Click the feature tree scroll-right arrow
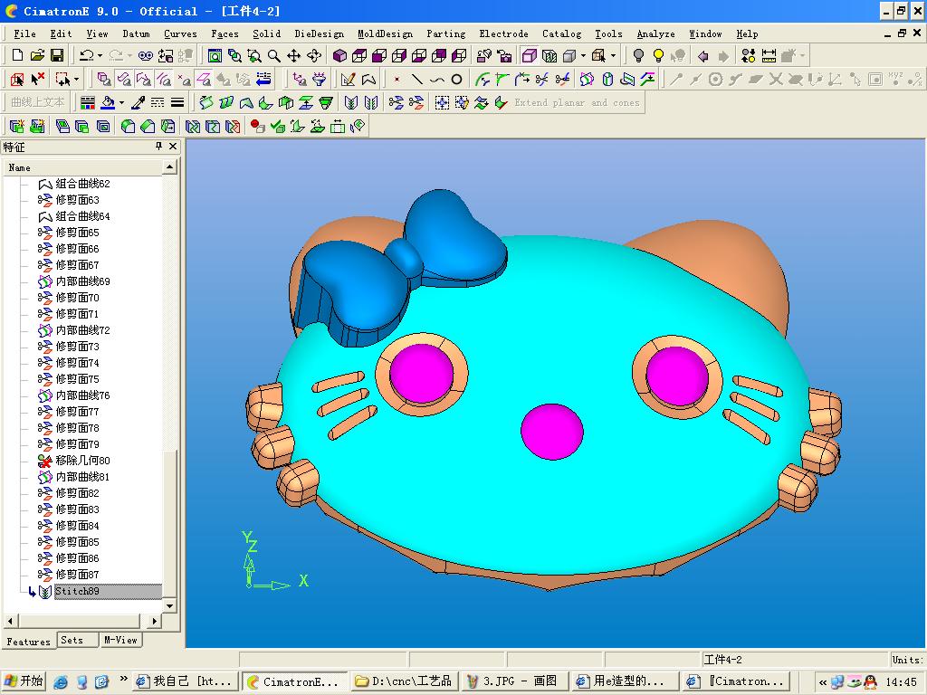The image size is (927, 695). point(154,621)
